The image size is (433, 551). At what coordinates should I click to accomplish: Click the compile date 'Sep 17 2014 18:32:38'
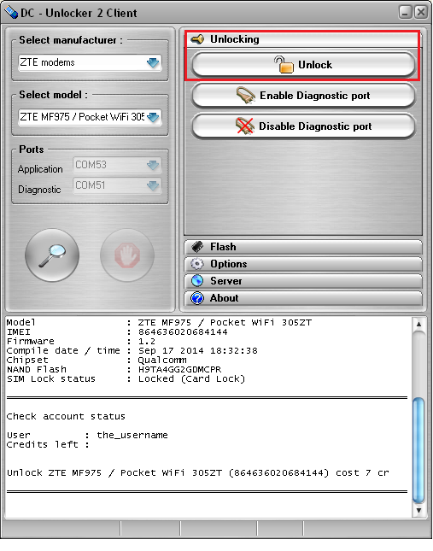point(198,351)
